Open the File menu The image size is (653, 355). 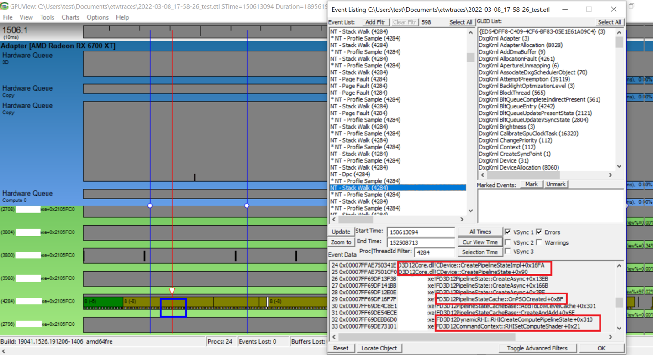coord(8,17)
